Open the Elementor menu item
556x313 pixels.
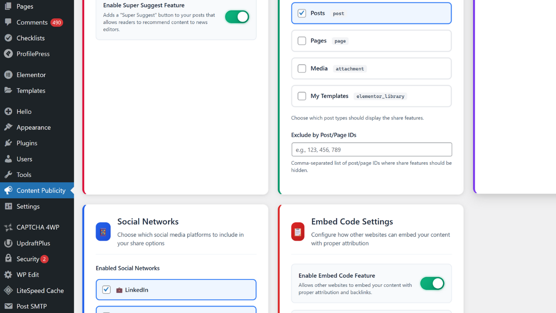pyautogui.click(x=37, y=75)
